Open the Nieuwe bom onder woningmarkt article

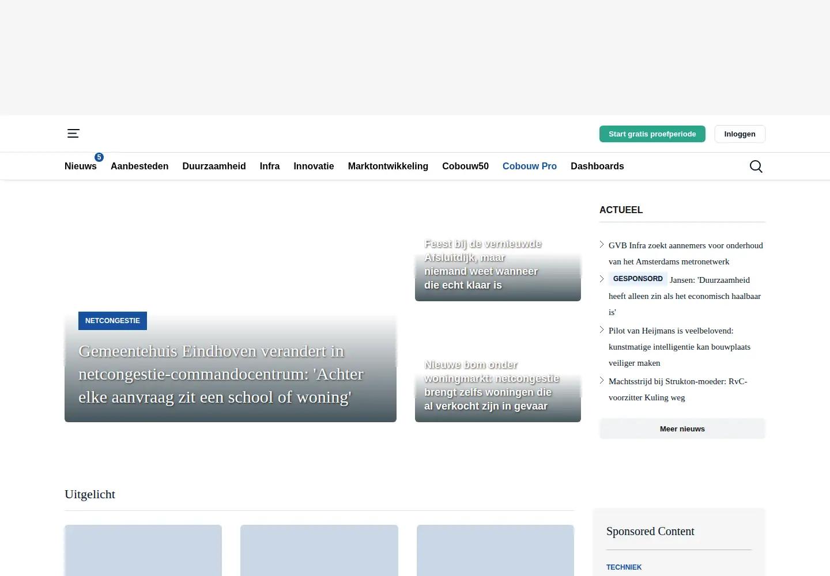[492, 385]
